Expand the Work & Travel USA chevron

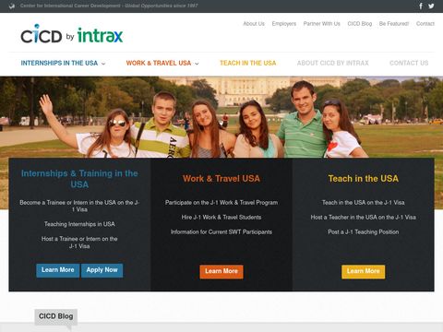tap(197, 64)
